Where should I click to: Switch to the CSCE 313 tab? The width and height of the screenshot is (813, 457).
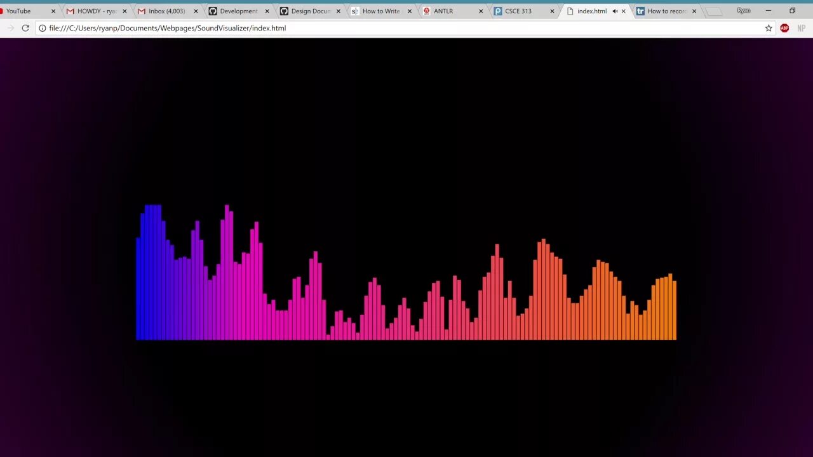pyautogui.click(x=522, y=11)
